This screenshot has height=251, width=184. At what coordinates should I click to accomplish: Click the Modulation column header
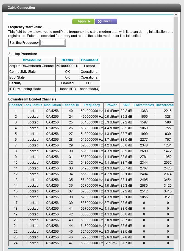pyautogui.click(x=52, y=105)
